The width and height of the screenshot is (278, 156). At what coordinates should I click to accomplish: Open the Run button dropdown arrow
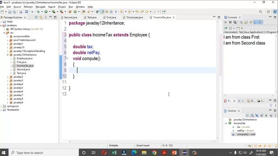click(x=50, y=12)
